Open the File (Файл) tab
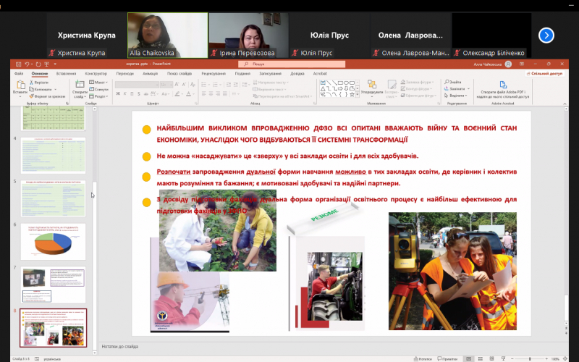Screen dimensions: 579x362 coord(19,74)
